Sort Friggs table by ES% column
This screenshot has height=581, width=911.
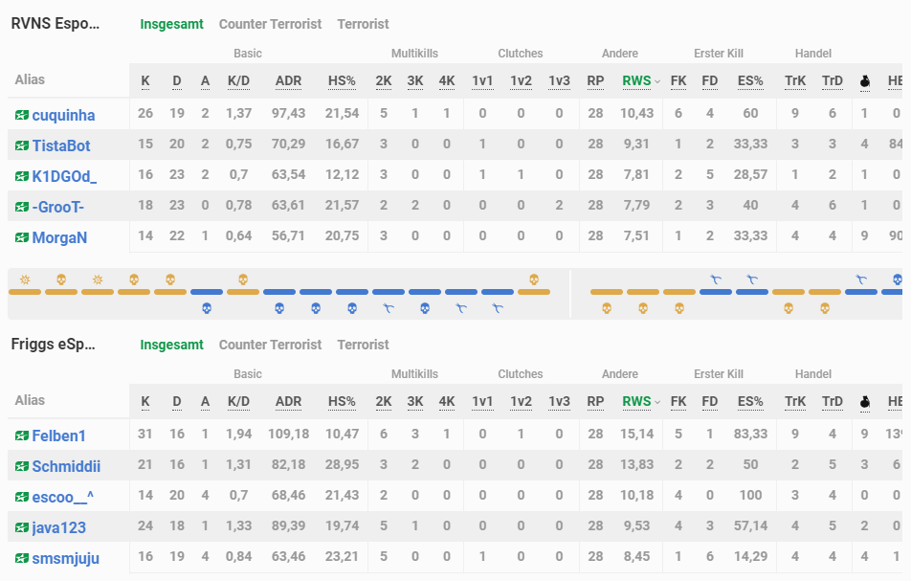[x=750, y=402]
